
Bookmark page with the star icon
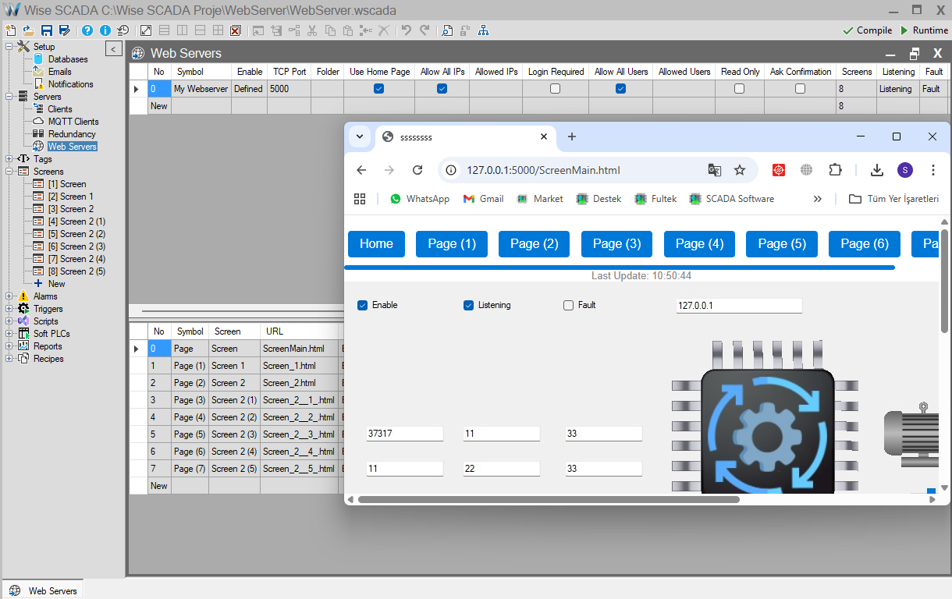coord(740,170)
